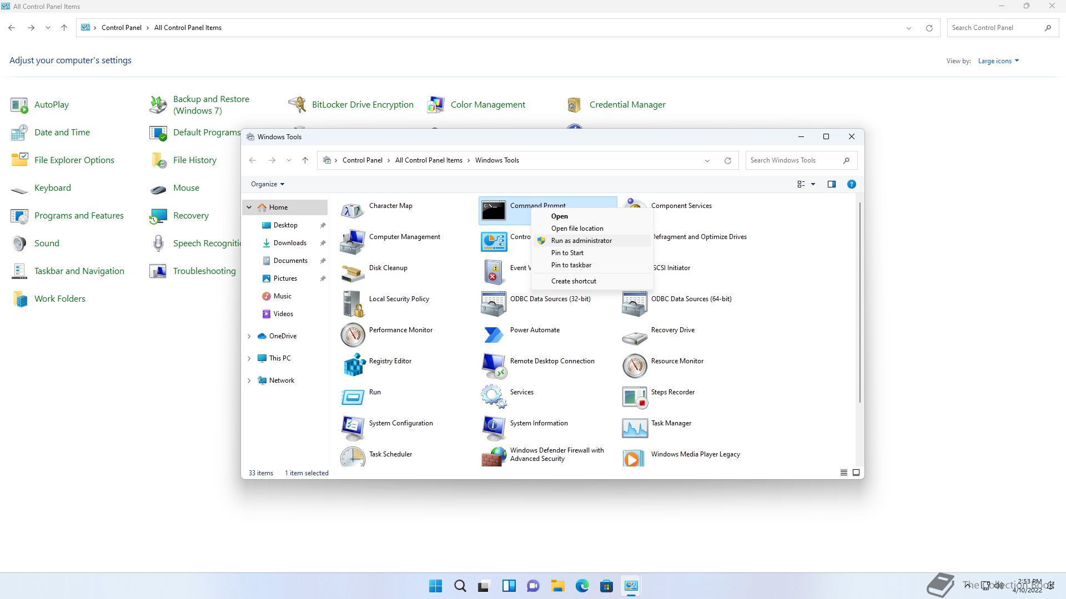Open View by Large icons dropdown
1066x599 pixels.
[x=998, y=61]
